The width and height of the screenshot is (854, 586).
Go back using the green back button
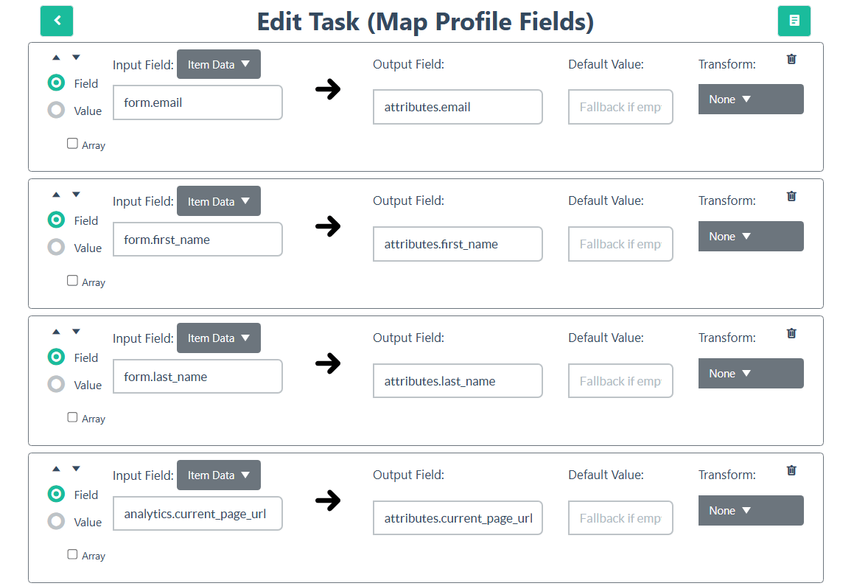(57, 21)
